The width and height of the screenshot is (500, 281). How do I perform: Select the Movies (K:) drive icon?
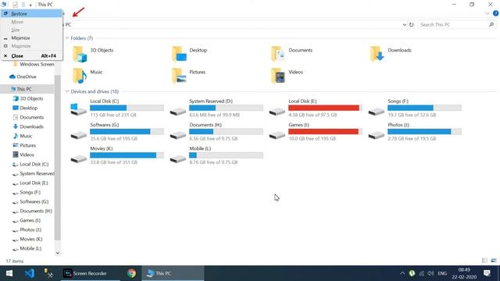point(78,158)
